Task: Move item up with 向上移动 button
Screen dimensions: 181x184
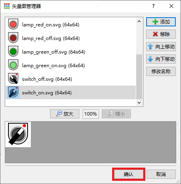Action: pyautogui.click(x=161, y=47)
